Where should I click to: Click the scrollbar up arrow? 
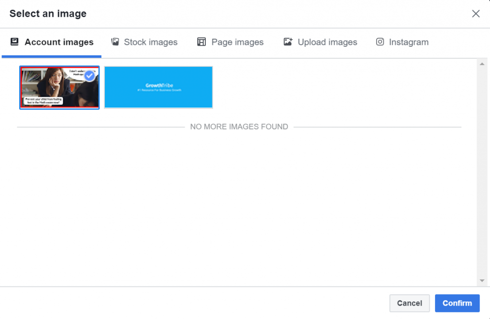tap(482, 64)
